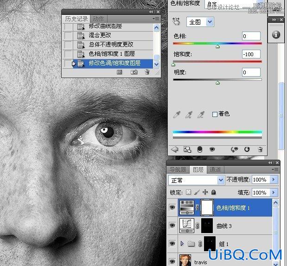Open the layers panel options menu
The height and width of the screenshot is (266, 287).
pyautogui.click(x=275, y=170)
